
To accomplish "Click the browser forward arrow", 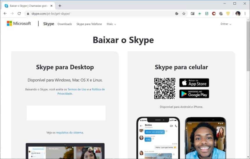I will click(12, 14).
